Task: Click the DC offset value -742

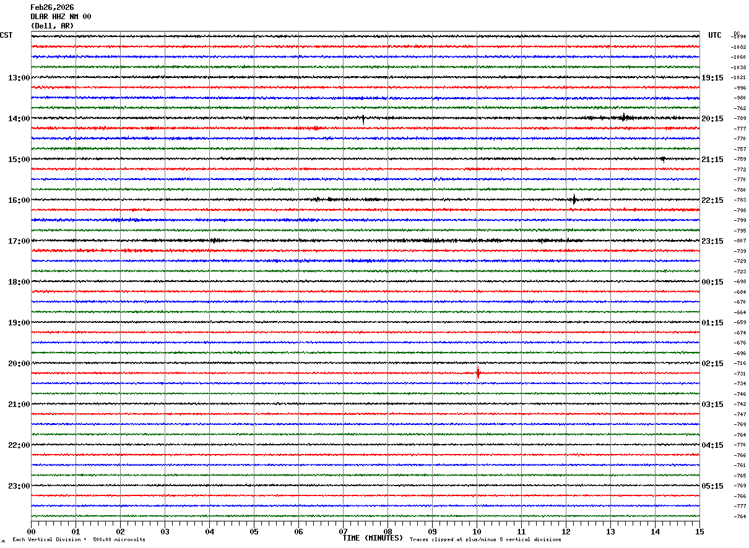Action: (x=740, y=404)
